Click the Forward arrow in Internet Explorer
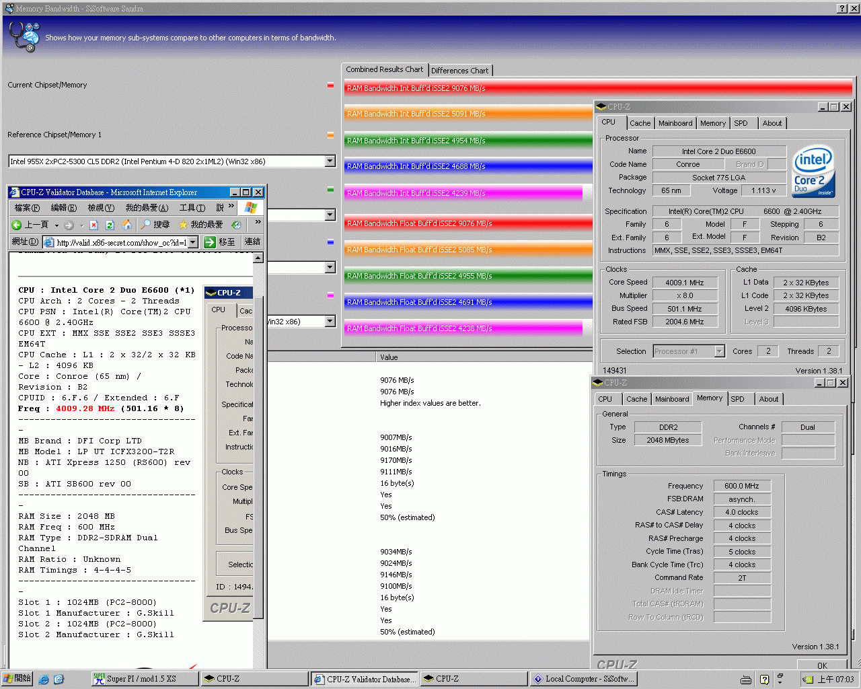 pyautogui.click(x=69, y=225)
